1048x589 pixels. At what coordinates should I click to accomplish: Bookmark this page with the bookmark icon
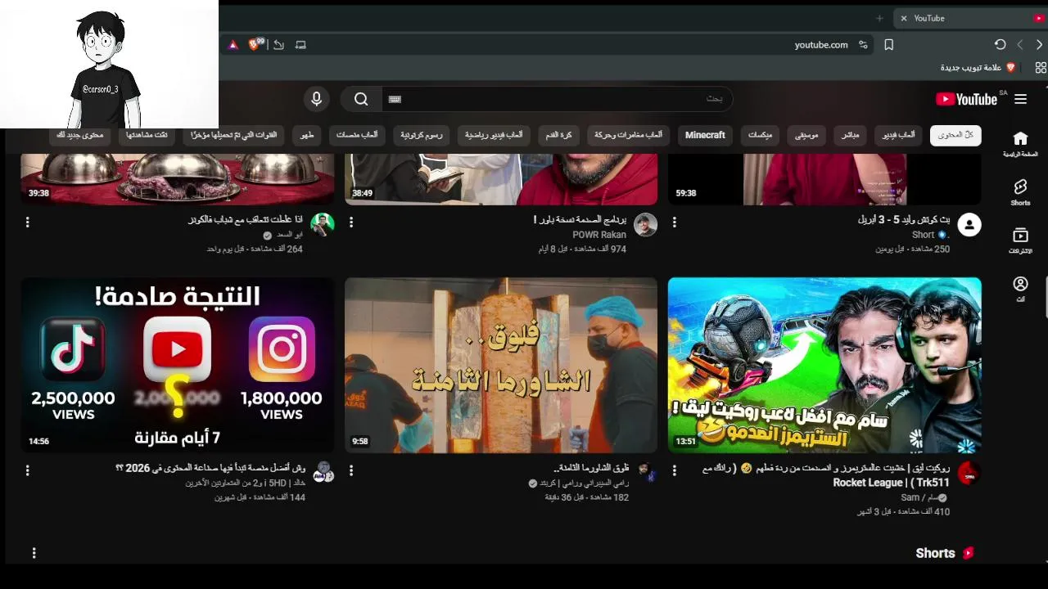tap(889, 44)
